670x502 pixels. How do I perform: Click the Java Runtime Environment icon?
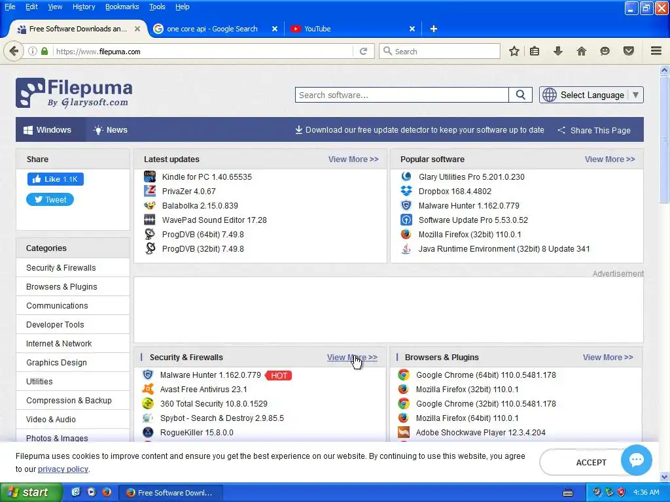[406, 248]
